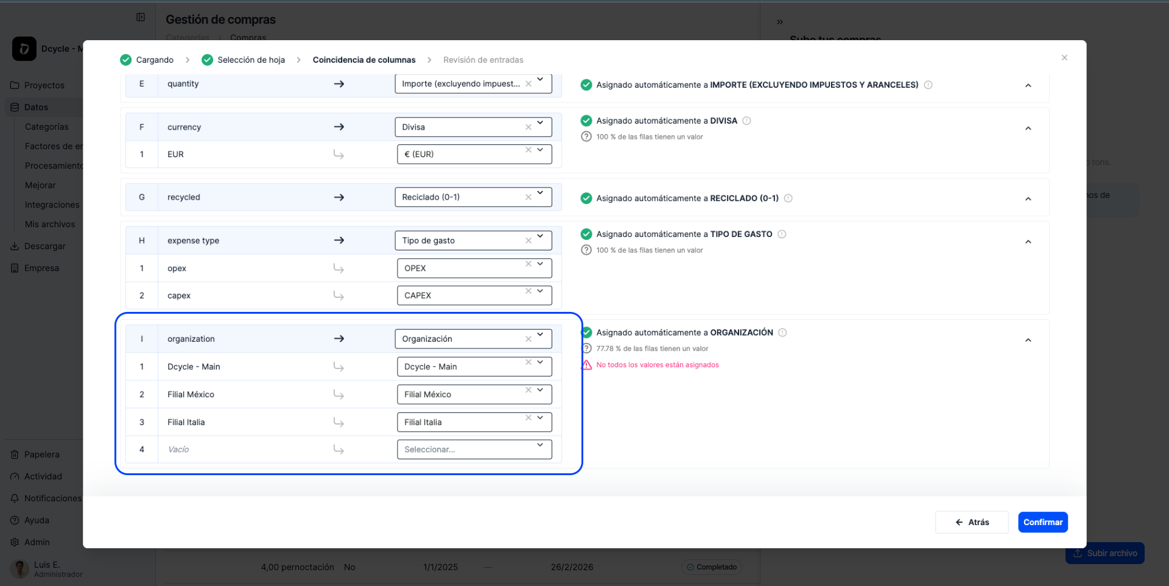Image resolution: width=1169 pixels, height=586 pixels.
Task: Clear the OPEX value mapping
Action: (x=528, y=264)
